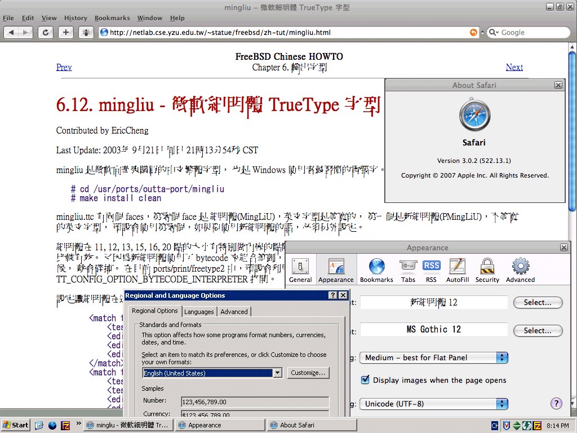Launch Internet Explorer from quick launch

(39, 425)
